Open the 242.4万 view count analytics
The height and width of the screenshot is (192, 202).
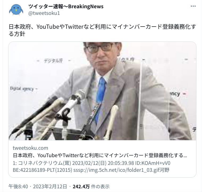click(x=81, y=186)
